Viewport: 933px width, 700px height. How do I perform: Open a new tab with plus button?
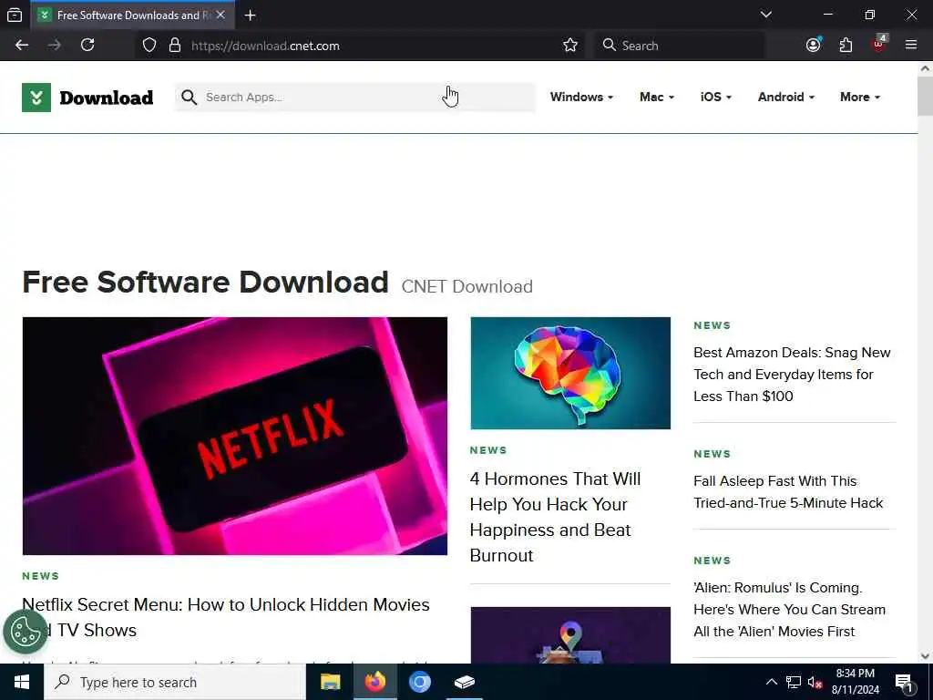pyautogui.click(x=250, y=15)
